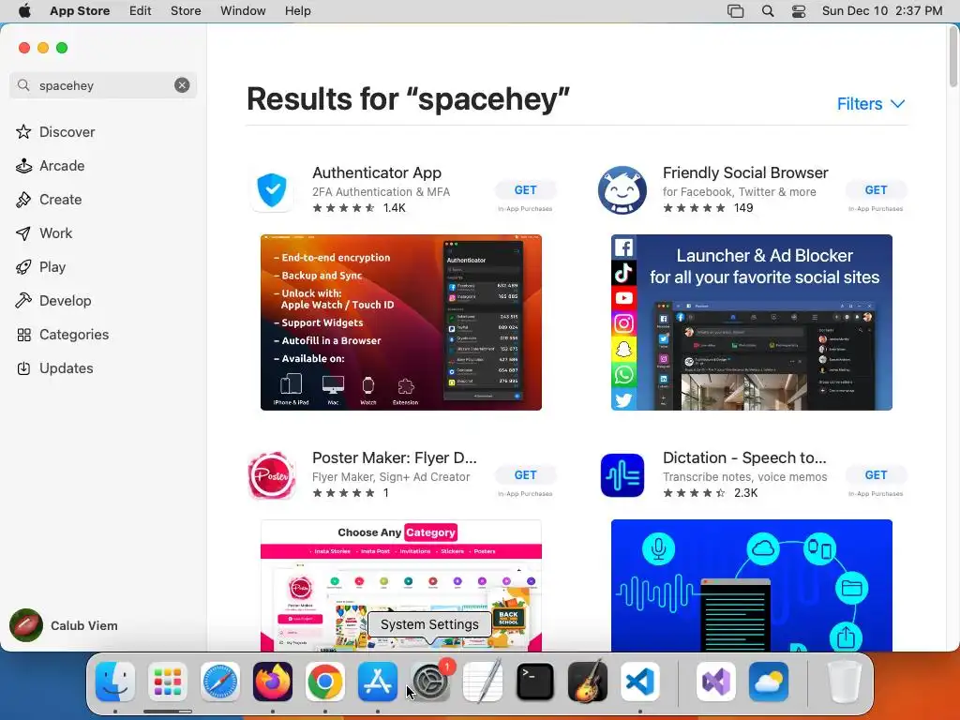Get Poster Maker: Flyer Designer
This screenshot has width=960, height=720.
point(525,474)
